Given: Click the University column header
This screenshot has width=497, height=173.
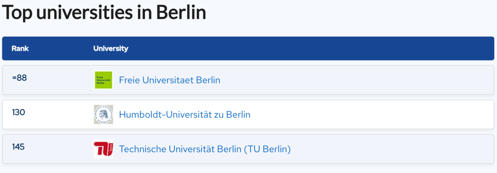Looking at the screenshot, I should (x=110, y=49).
